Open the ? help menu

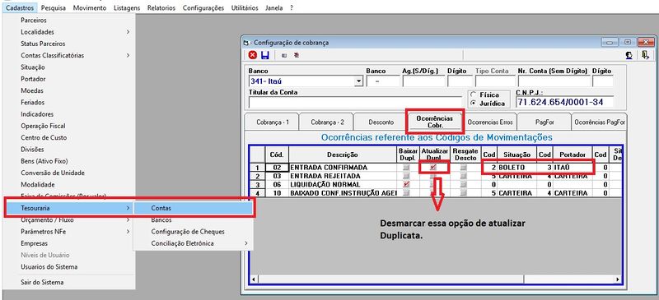click(x=292, y=7)
